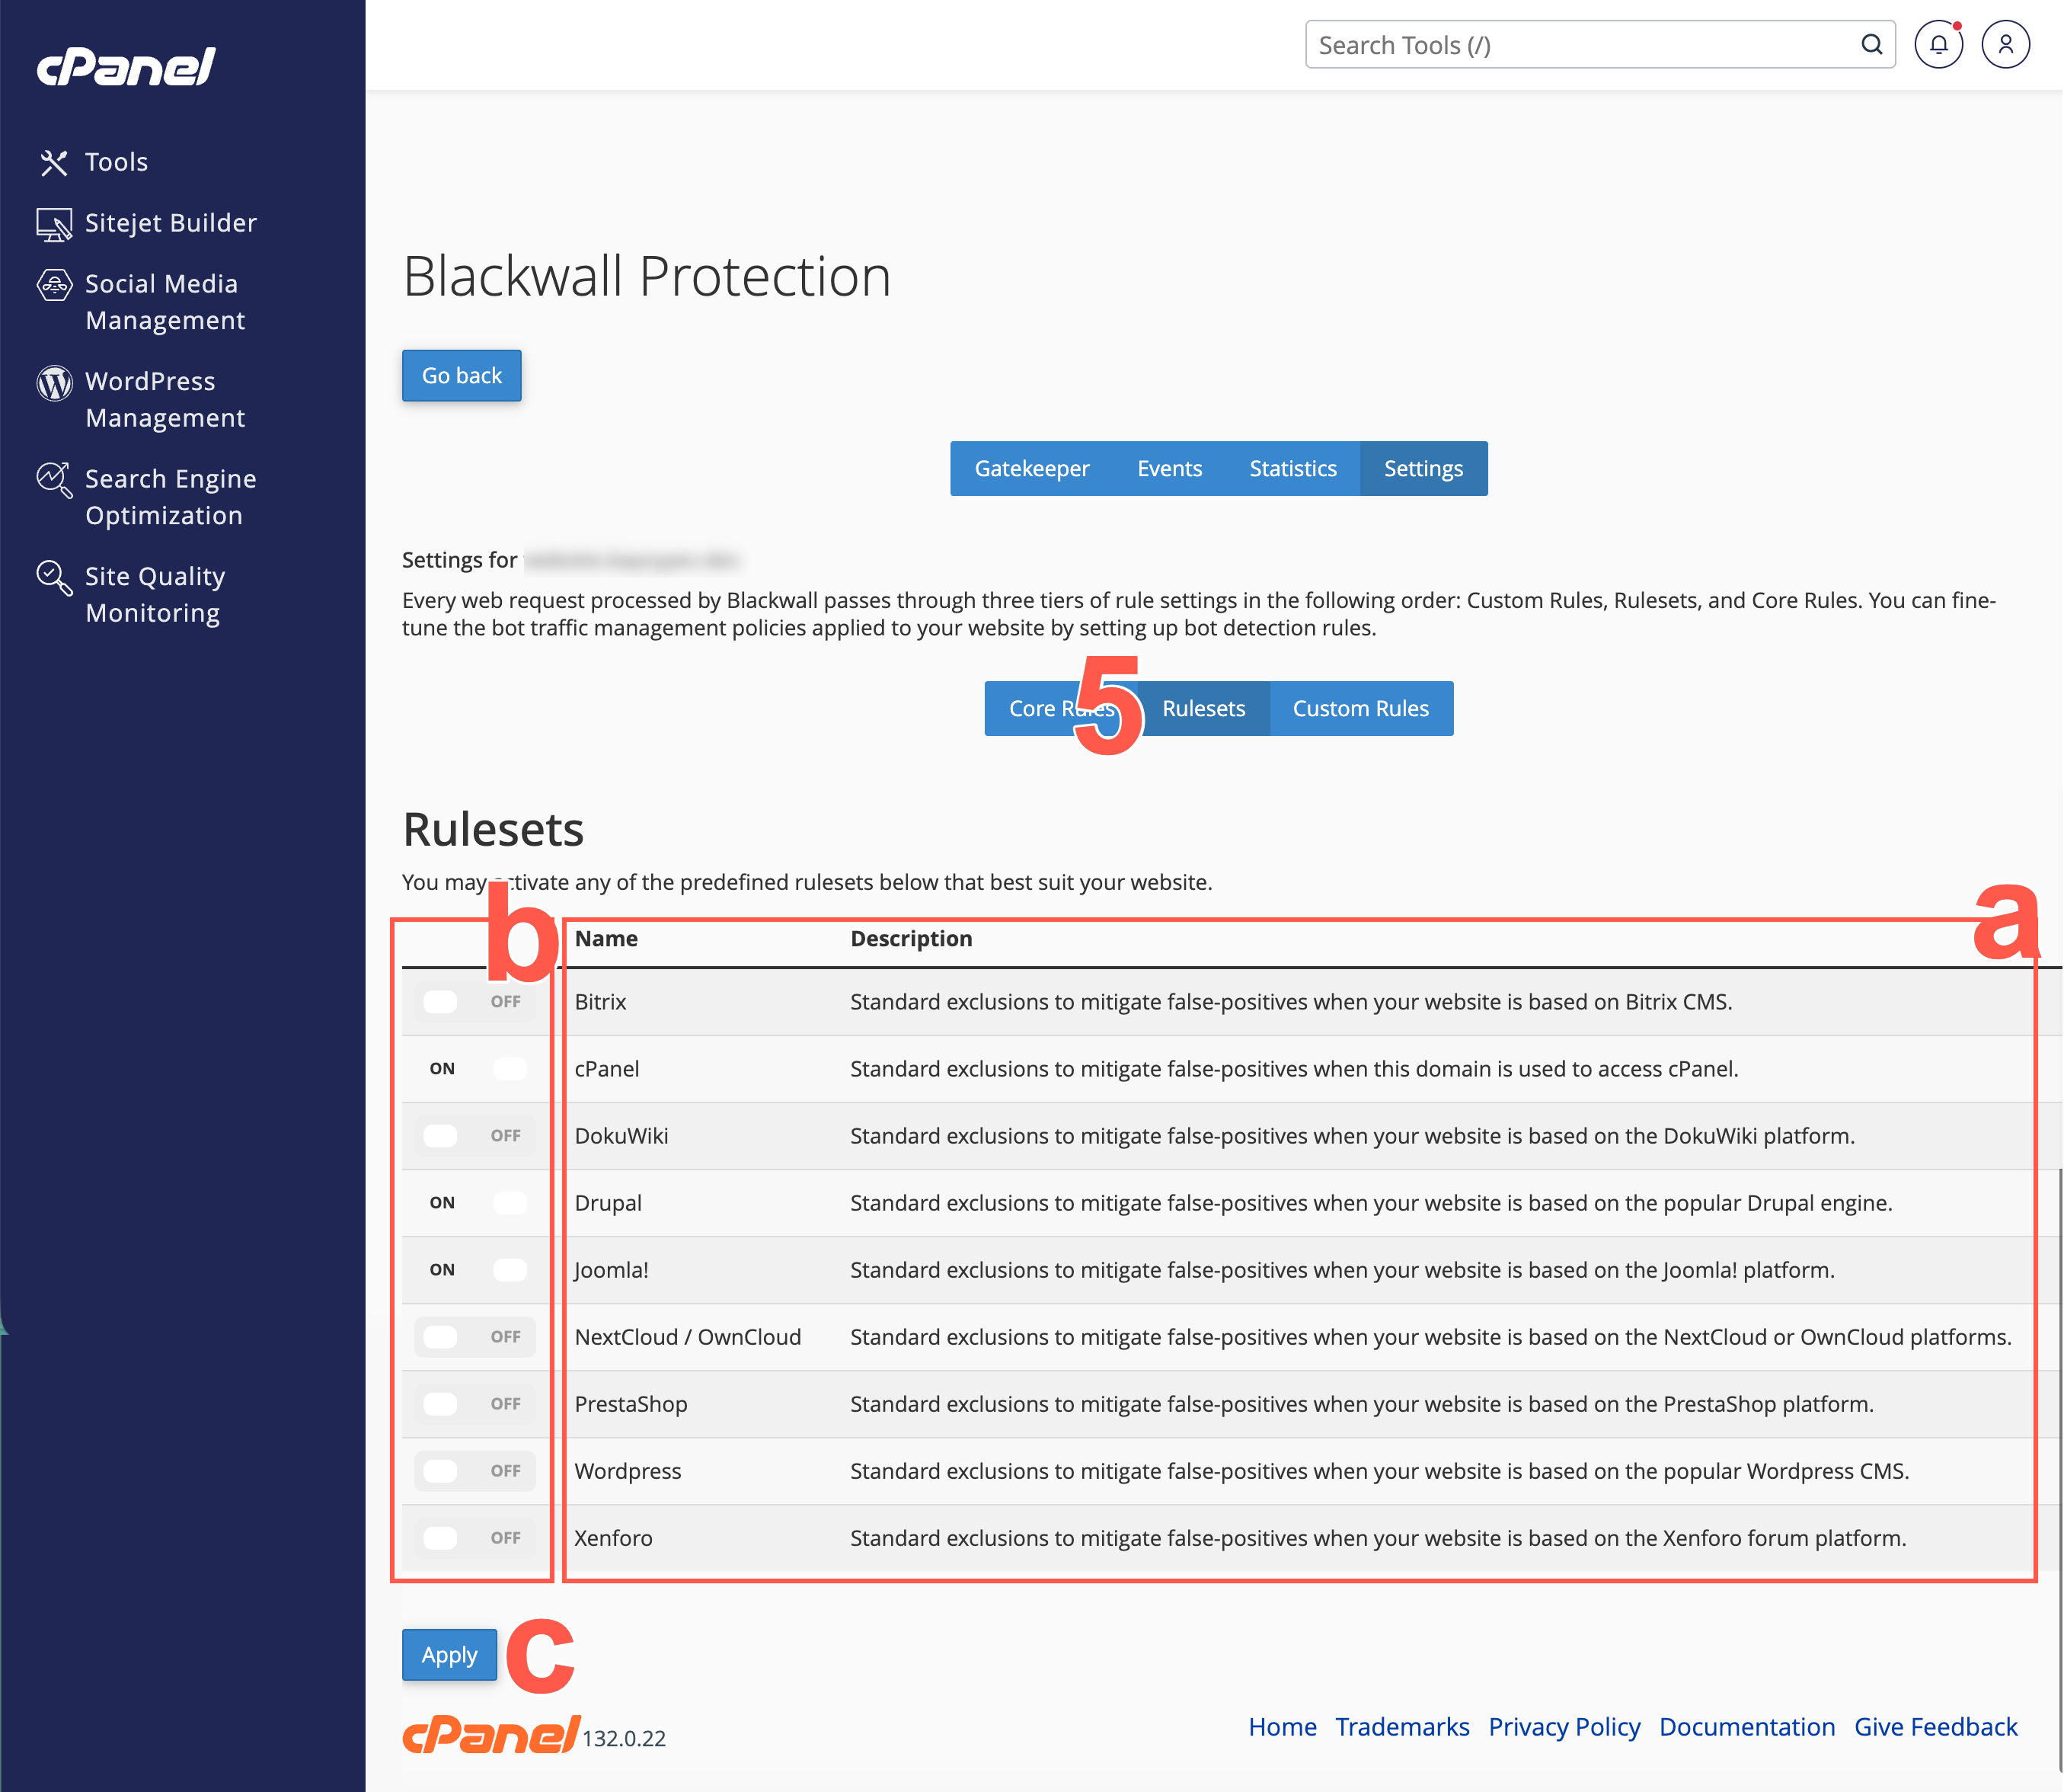The width and height of the screenshot is (2064, 1792).
Task: Open Sitejet Builder menu label
Action: [x=171, y=223]
